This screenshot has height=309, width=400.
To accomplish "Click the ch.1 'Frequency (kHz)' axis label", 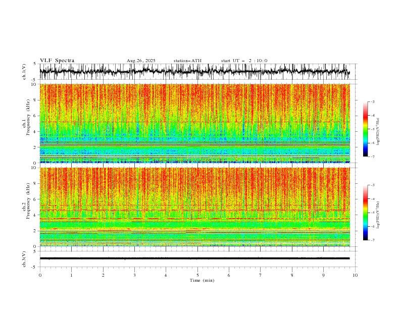I will click(x=28, y=117).
